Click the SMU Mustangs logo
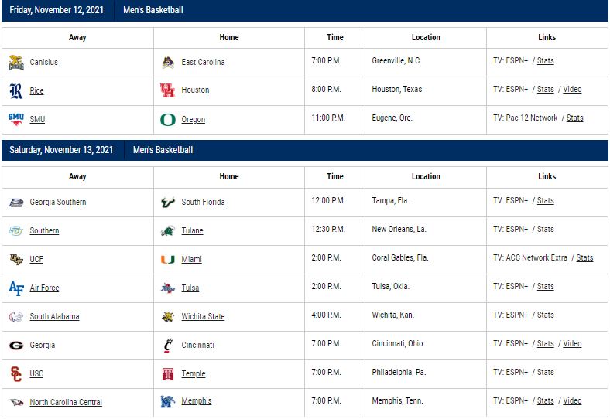Screen dimensions: 610x419 click(x=16, y=119)
